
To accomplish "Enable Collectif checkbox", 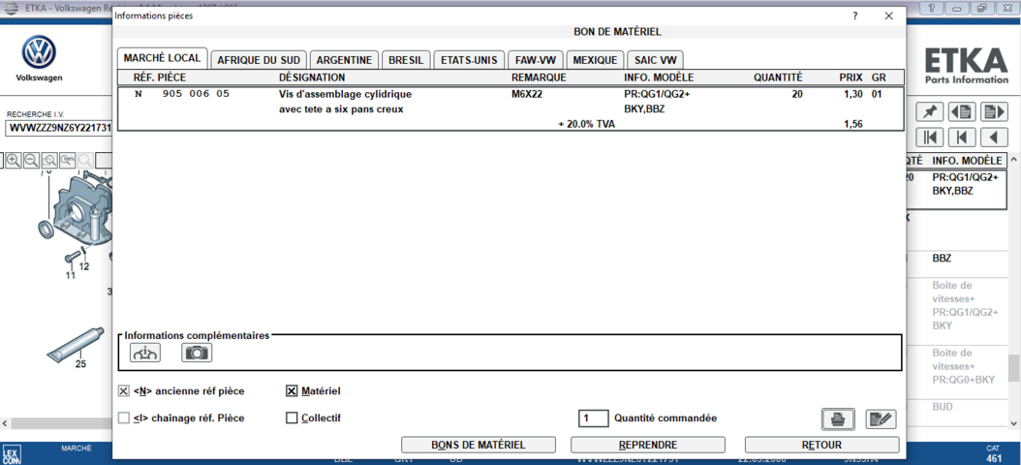I will click(x=292, y=418).
